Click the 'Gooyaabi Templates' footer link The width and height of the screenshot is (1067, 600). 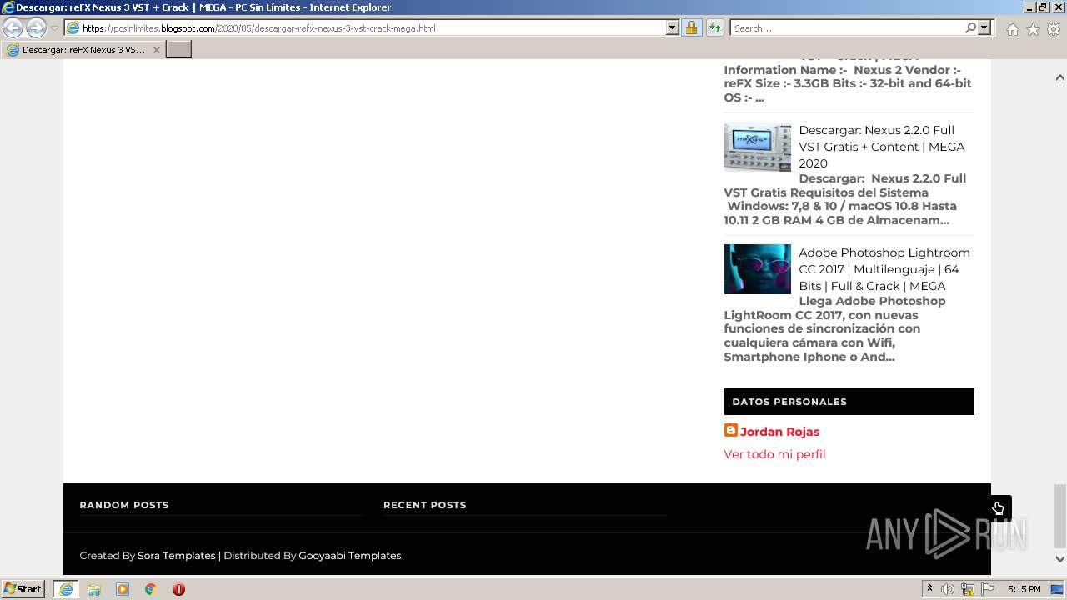[x=350, y=556]
